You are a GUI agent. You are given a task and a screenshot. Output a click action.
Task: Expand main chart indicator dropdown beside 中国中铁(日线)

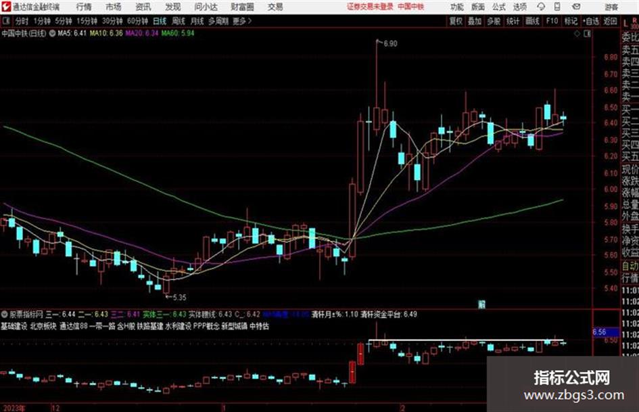[52, 33]
